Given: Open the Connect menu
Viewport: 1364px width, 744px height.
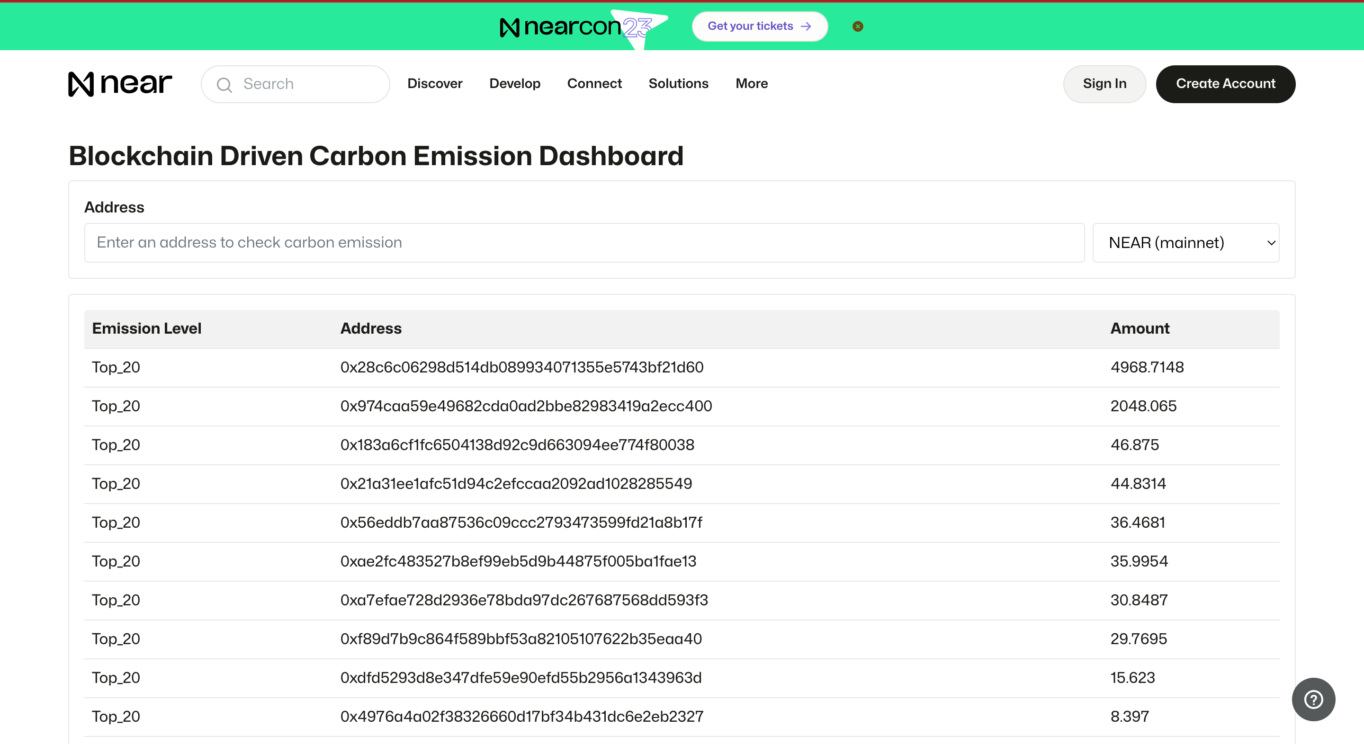Looking at the screenshot, I should (x=594, y=84).
